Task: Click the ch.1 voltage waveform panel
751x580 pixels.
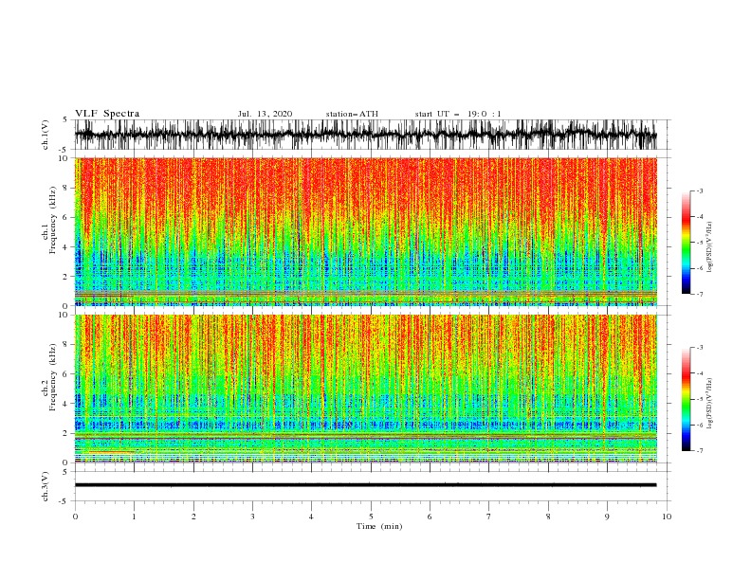Action: tap(372, 135)
